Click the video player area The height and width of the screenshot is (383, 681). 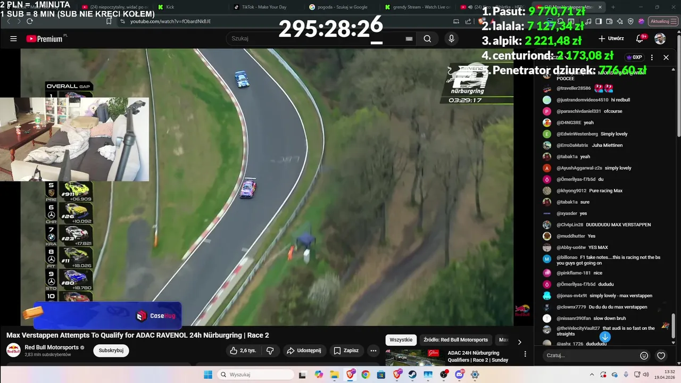tap(267, 187)
